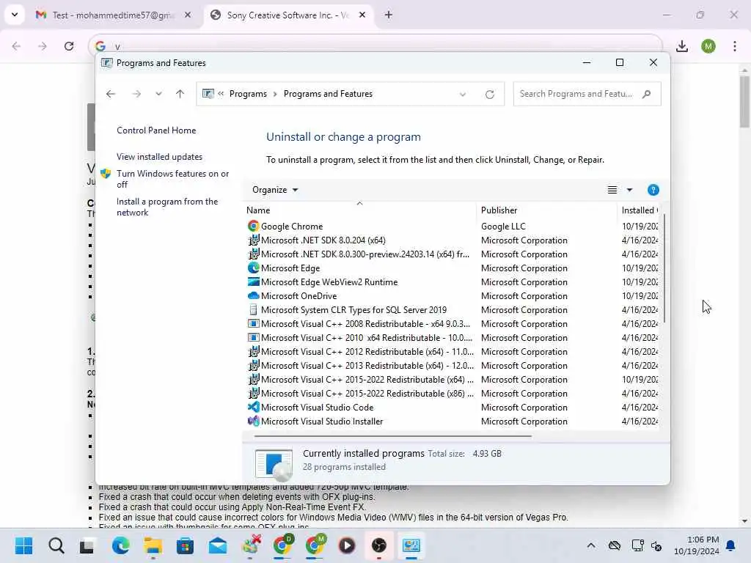751x563 pixels.
Task: Select Microsoft OneDrive in the list
Action: coord(452,296)
